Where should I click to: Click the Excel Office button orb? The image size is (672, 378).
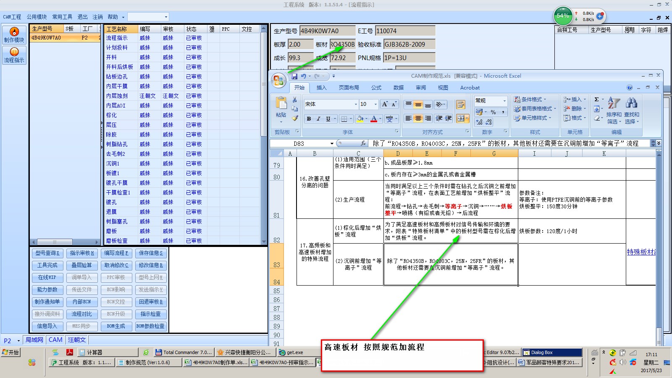point(278,80)
